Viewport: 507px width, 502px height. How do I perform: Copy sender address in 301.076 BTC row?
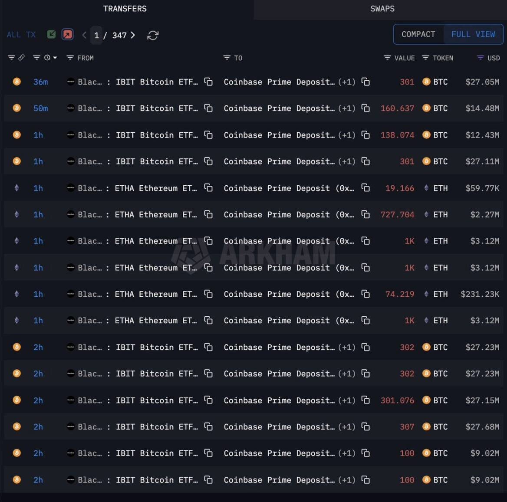208,400
